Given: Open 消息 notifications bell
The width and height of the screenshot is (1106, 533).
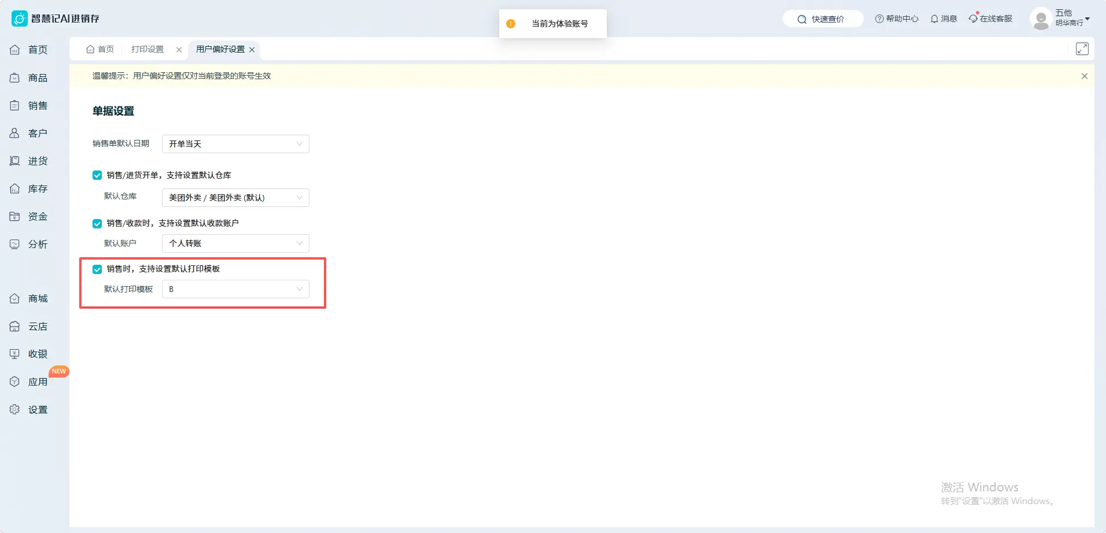Looking at the screenshot, I should [943, 18].
